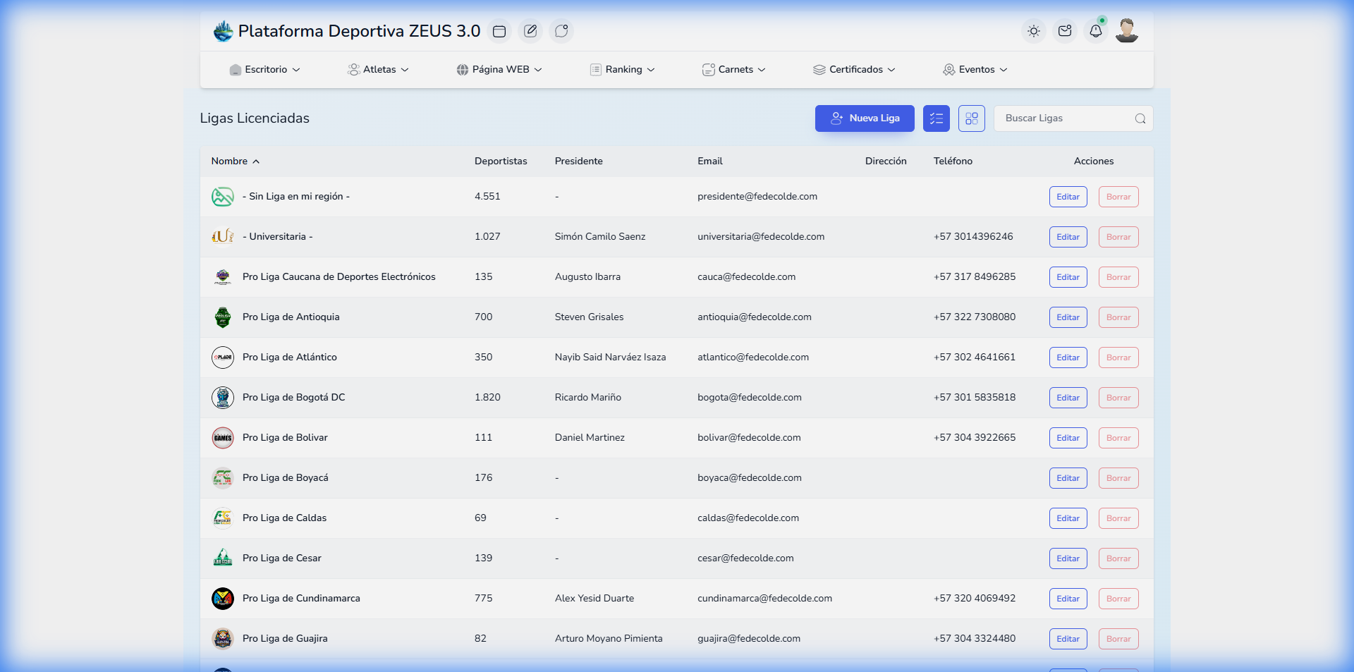The width and height of the screenshot is (1354, 672).
Task: Click the search magnifier in Buscar Ligas
Action: [x=1140, y=118]
